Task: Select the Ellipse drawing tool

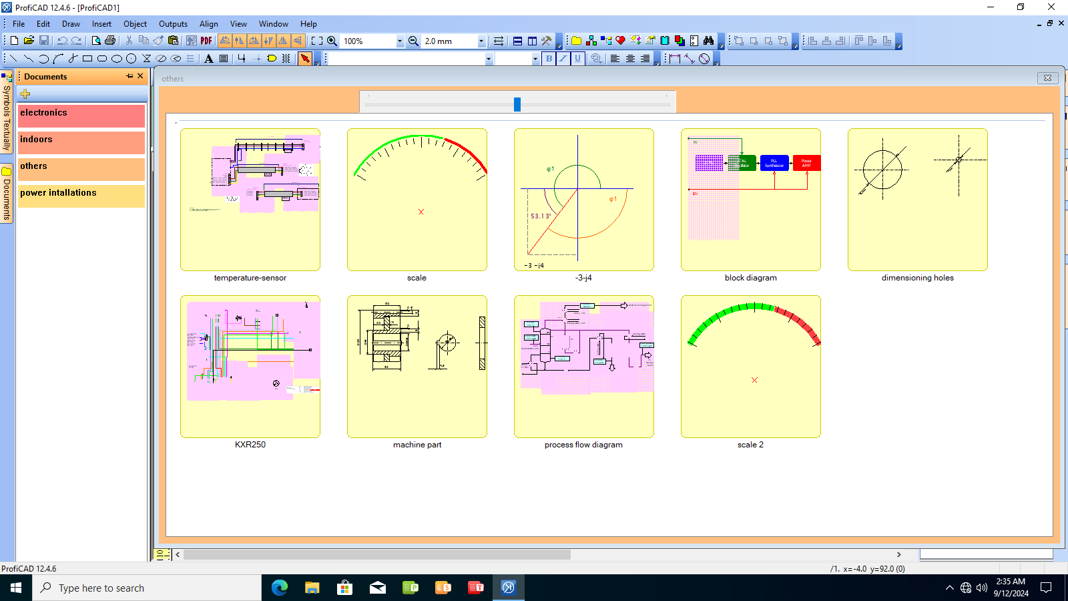Action: click(116, 59)
